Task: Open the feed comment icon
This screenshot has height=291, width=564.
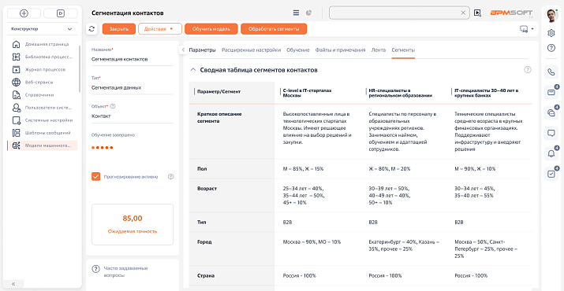Action: click(x=551, y=133)
